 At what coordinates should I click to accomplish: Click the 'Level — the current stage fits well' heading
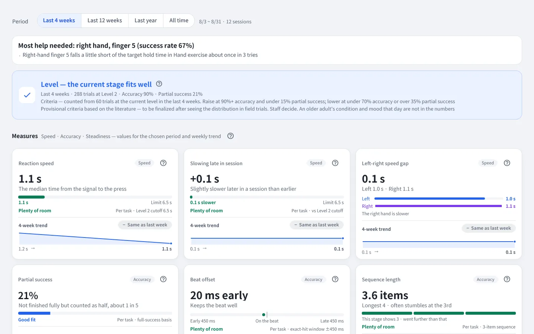coord(96,84)
